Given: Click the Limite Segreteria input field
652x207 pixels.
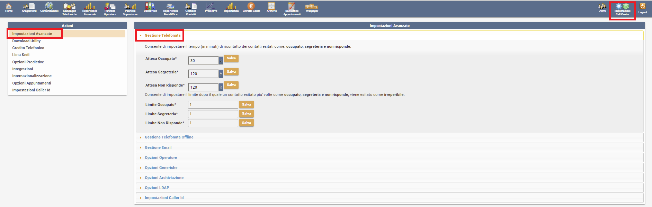Looking at the screenshot, I should (213, 114).
